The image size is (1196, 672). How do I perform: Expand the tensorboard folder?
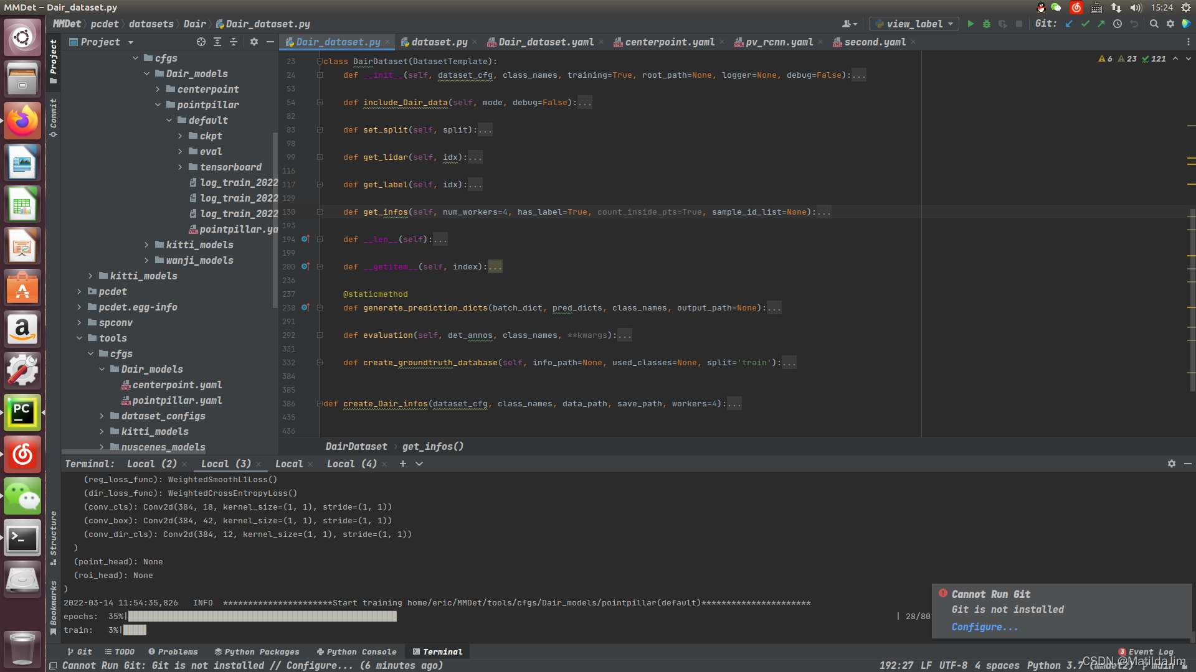[x=181, y=167]
